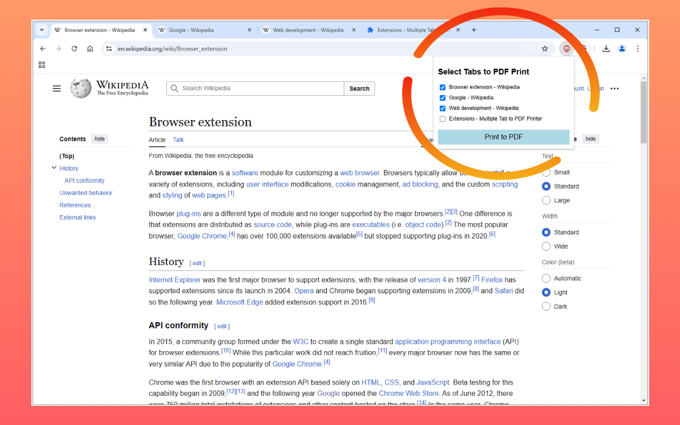Open the Chrome downloads icon
This screenshot has height=425, width=680.
[606, 49]
